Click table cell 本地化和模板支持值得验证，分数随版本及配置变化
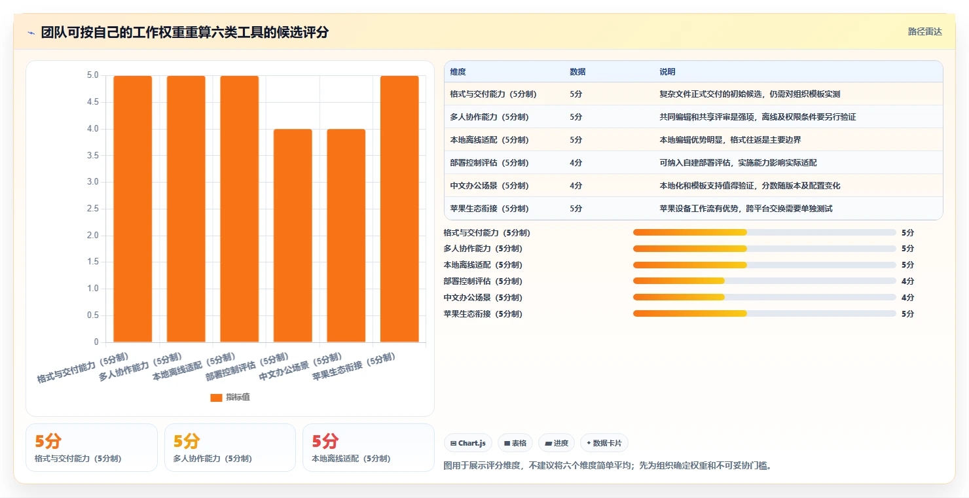This screenshot has height=498, width=969. tap(750, 186)
